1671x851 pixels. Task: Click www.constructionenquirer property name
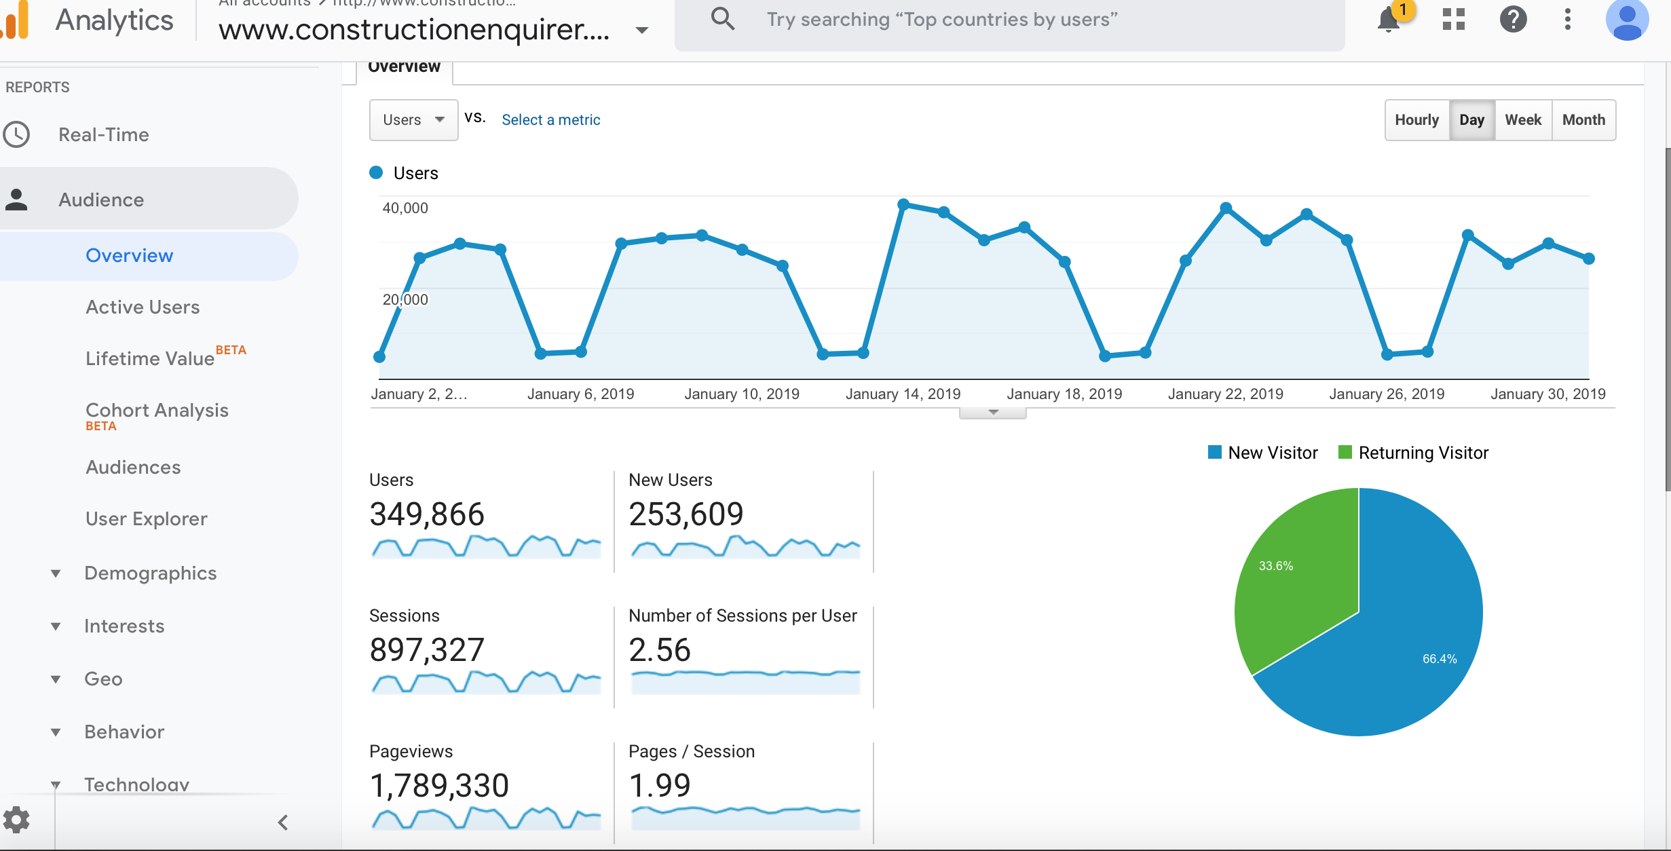click(x=414, y=30)
